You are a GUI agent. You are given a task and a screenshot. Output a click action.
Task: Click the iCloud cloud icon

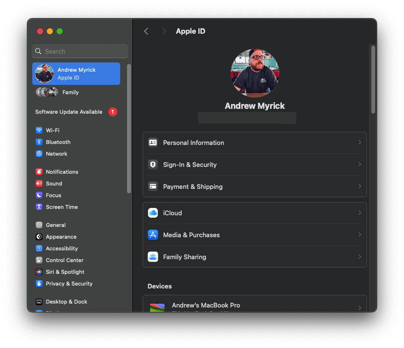tap(153, 213)
